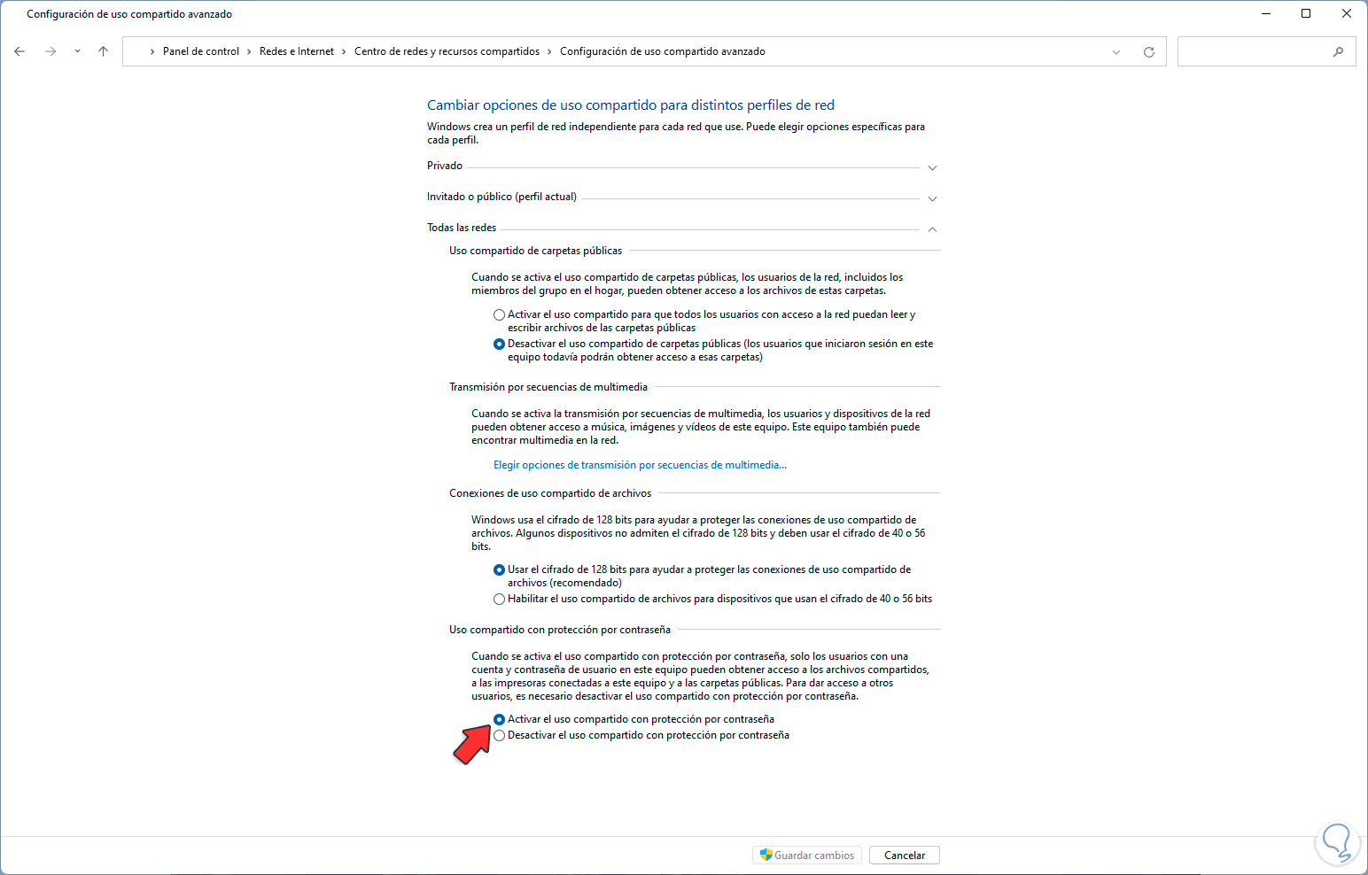Click the 'Todas las redes' label
1368x875 pixels.
click(462, 228)
